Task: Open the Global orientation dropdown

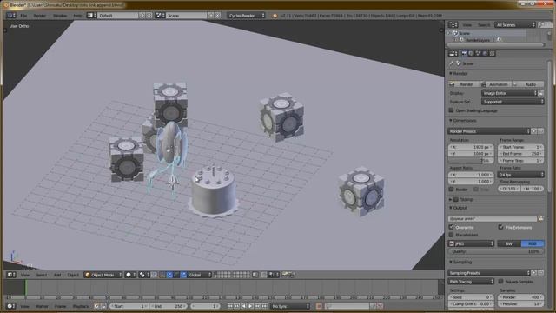Action: [x=199, y=275]
